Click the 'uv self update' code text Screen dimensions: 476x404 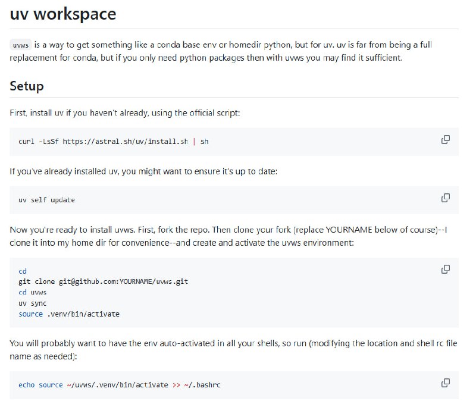click(47, 200)
